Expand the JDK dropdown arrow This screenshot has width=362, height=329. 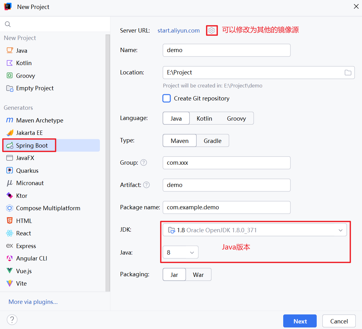coord(341,230)
